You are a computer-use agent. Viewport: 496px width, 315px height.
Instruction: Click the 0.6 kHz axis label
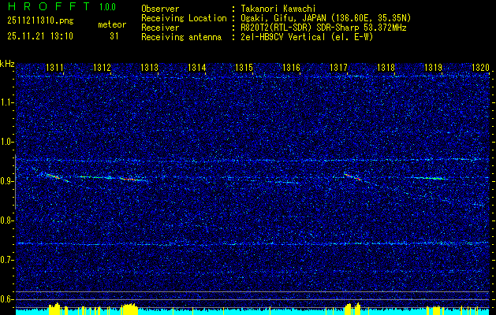(x=6, y=299)
